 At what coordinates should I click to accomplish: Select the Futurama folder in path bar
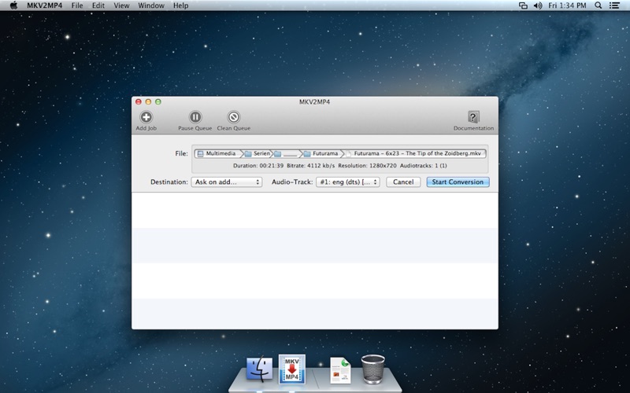321,153
